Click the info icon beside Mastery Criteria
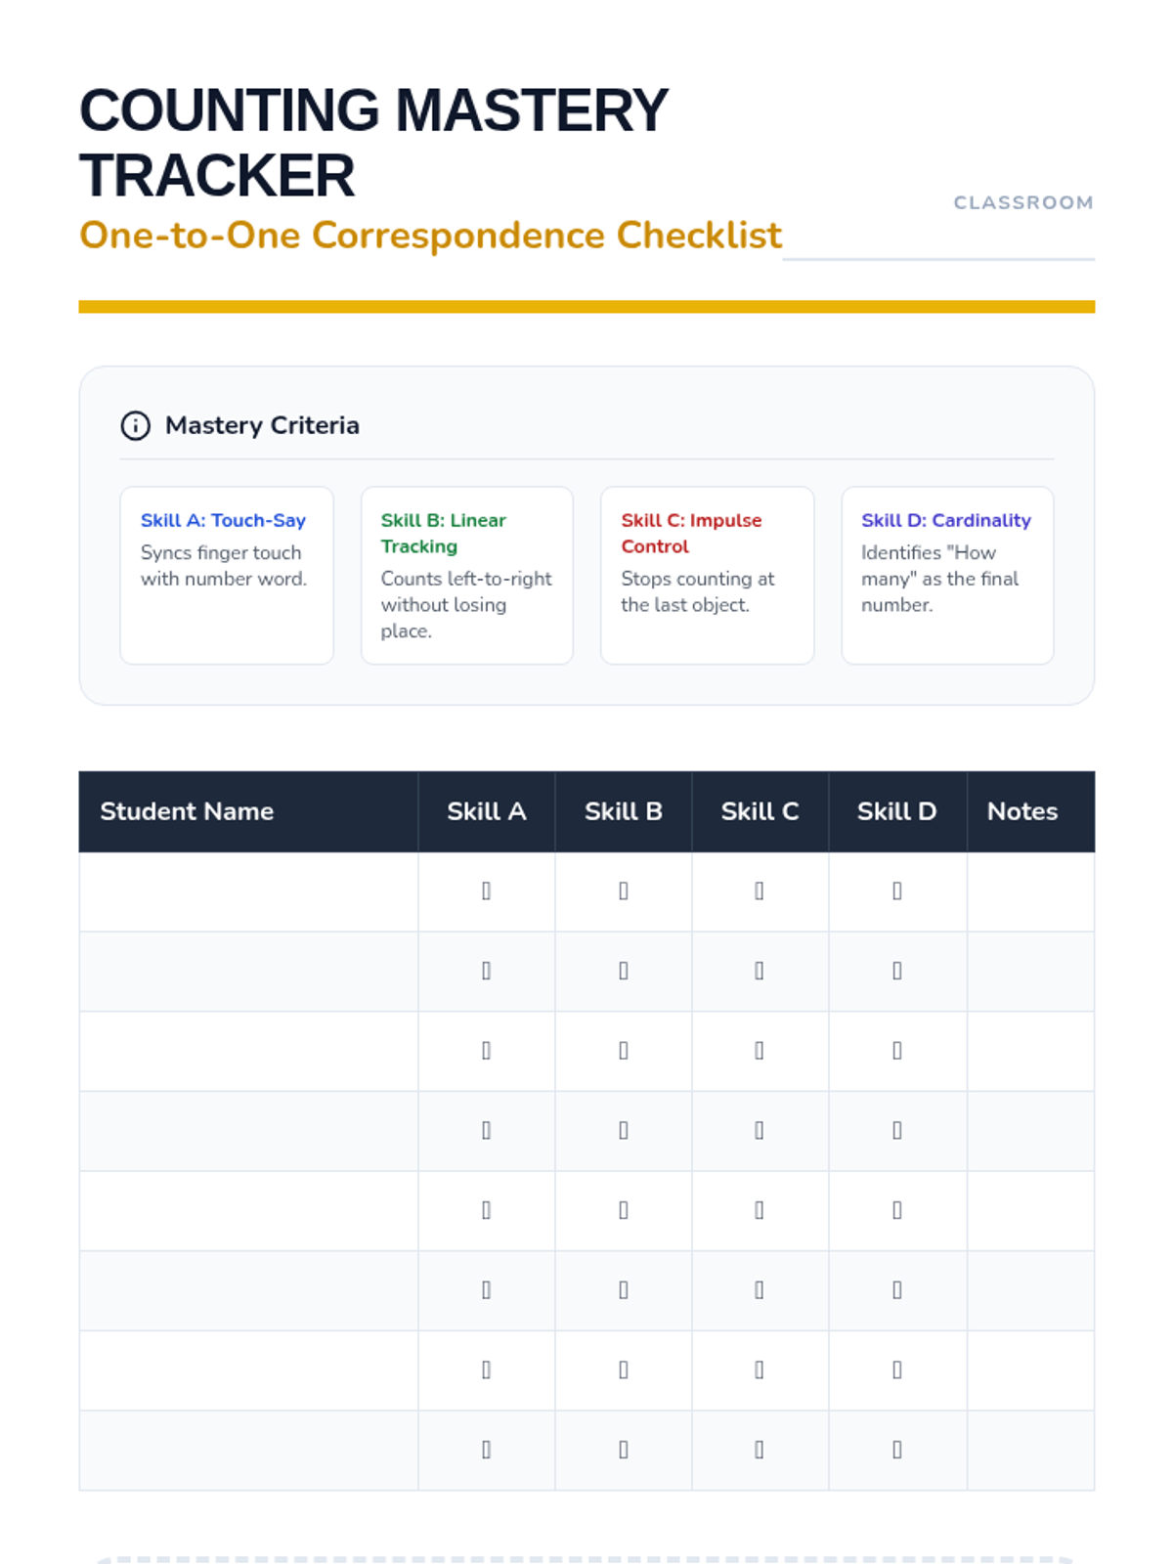This screenshot has width=1173, height=1564. point(135,426)
